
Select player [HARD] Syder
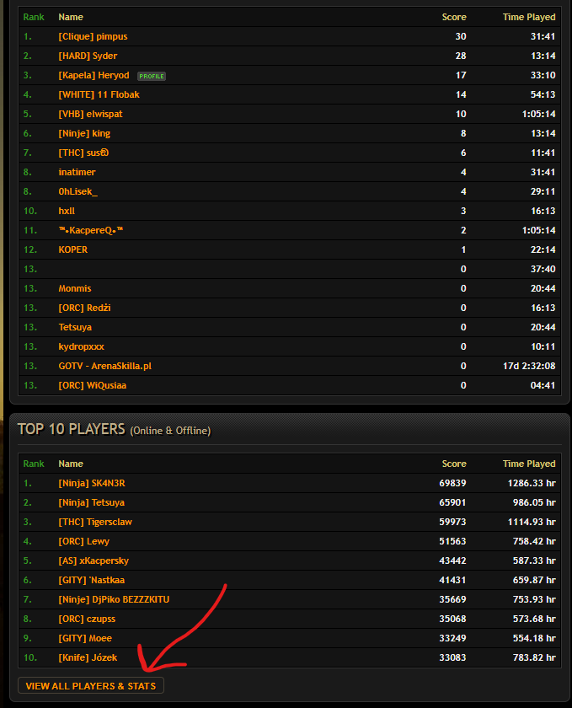tap(88, 56)
